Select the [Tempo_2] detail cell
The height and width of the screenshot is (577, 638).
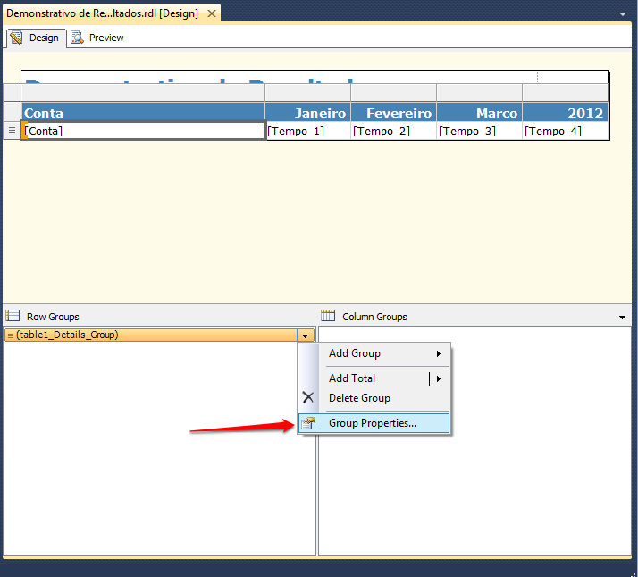click(x=393, y=131)
